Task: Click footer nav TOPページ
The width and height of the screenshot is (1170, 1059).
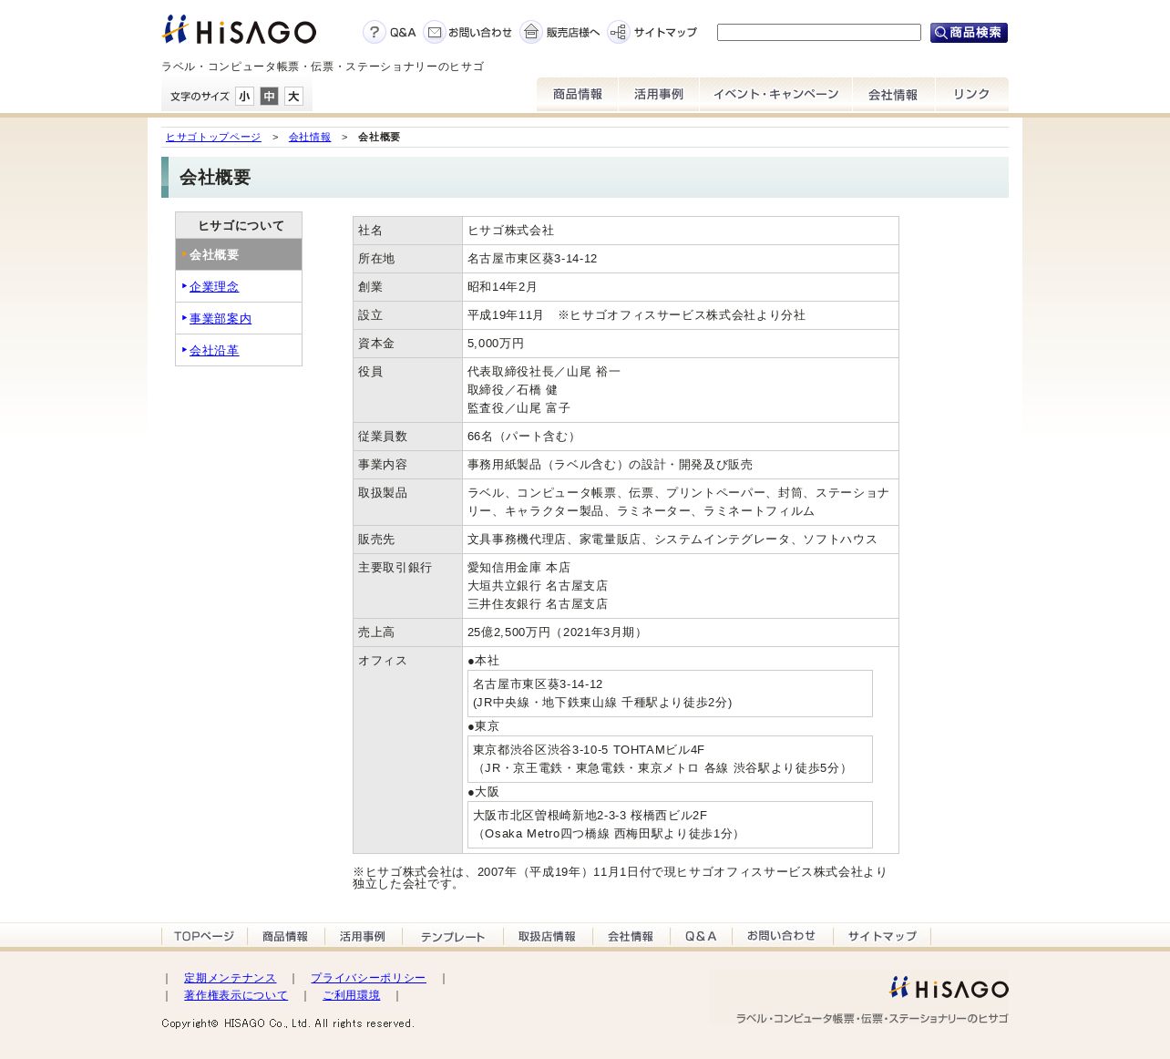Action: tap(204, 937)
